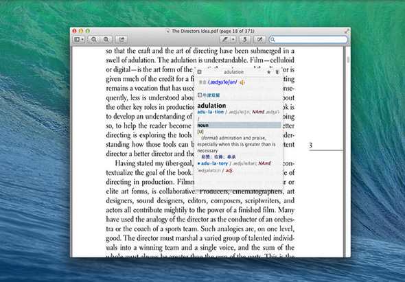Click the word adulation in popup title bar
Screen dimensions: 405x282
[x=234, y=72]
